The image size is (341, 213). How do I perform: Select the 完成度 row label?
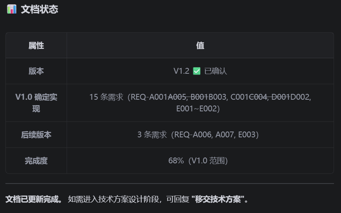coord(36,161)
